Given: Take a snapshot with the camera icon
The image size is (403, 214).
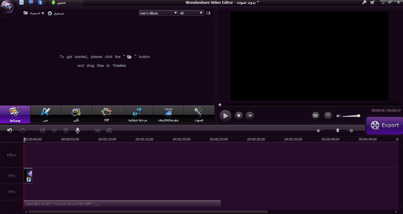Looking at the screenshot, I should click(316, 116).
